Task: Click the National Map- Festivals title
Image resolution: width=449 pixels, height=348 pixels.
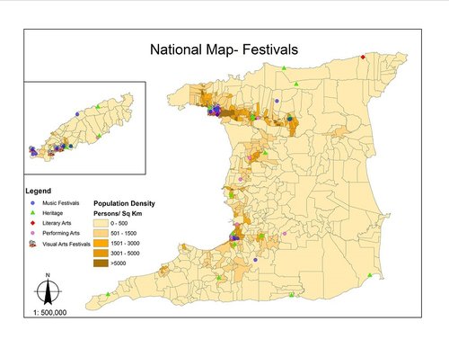Action: tap(224, 49)
